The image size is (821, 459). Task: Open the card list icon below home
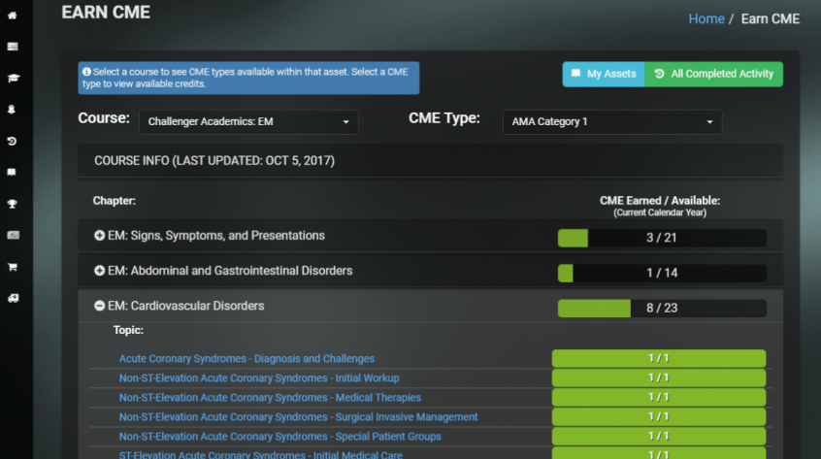click(13, 48)
